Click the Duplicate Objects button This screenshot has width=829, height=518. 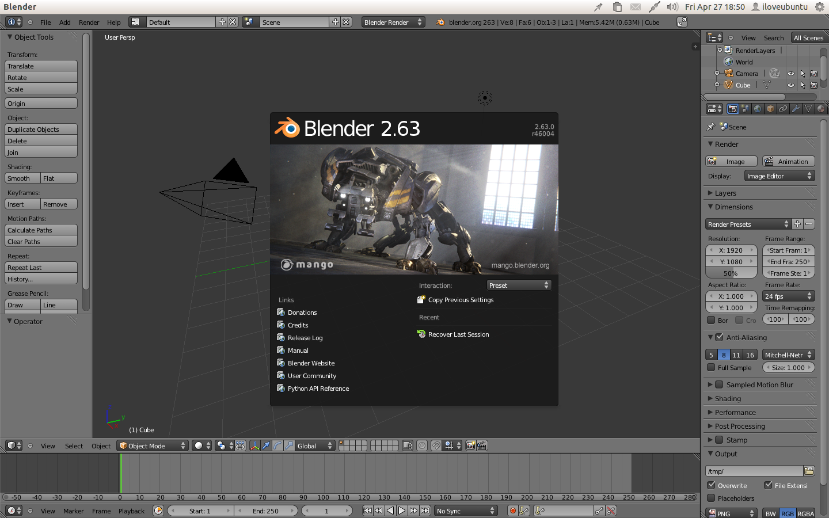(41, 129)
